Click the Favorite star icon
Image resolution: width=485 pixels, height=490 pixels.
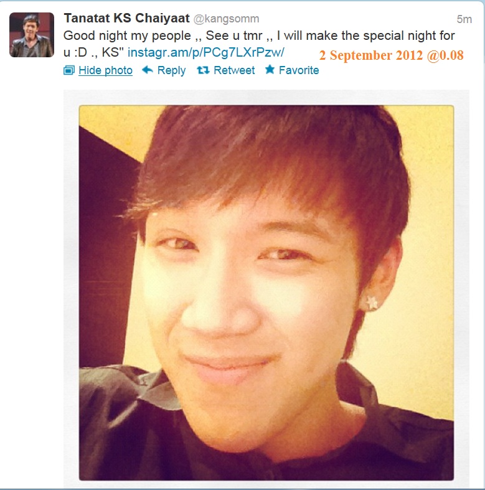pyautogui.click(x=270, y=69)
